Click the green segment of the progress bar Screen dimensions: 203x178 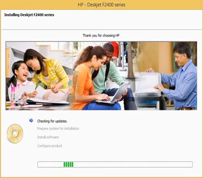click(69, 165)
